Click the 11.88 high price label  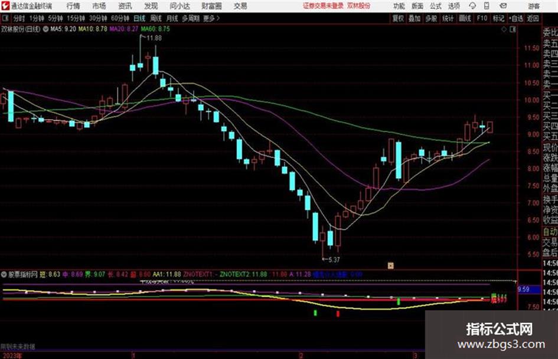coord(154,38)
